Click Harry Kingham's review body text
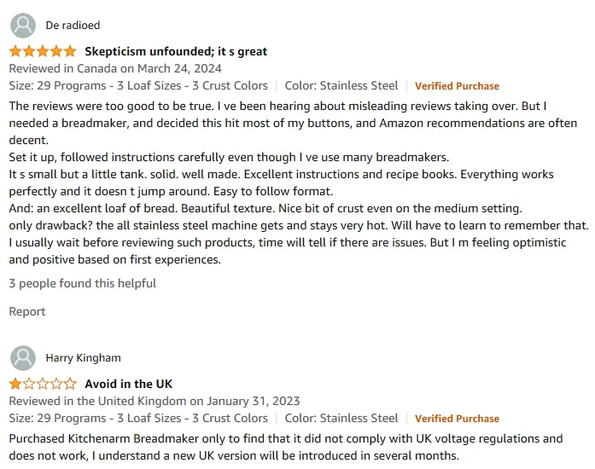 coord(286,447)
